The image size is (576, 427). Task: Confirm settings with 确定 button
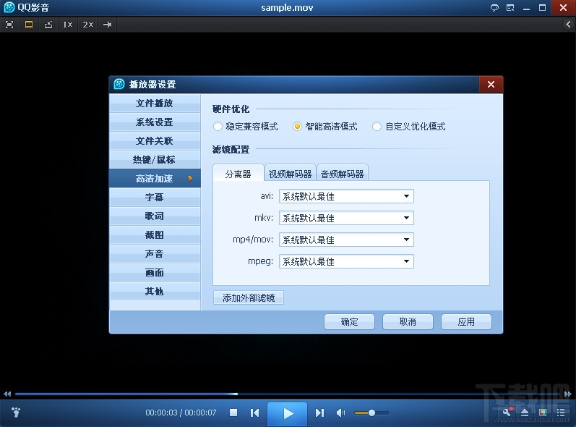pos(349,322)
